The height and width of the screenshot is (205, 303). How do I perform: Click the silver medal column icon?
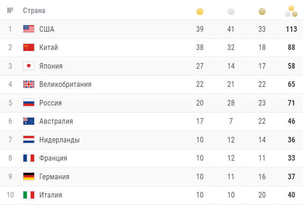coord(231,11)
